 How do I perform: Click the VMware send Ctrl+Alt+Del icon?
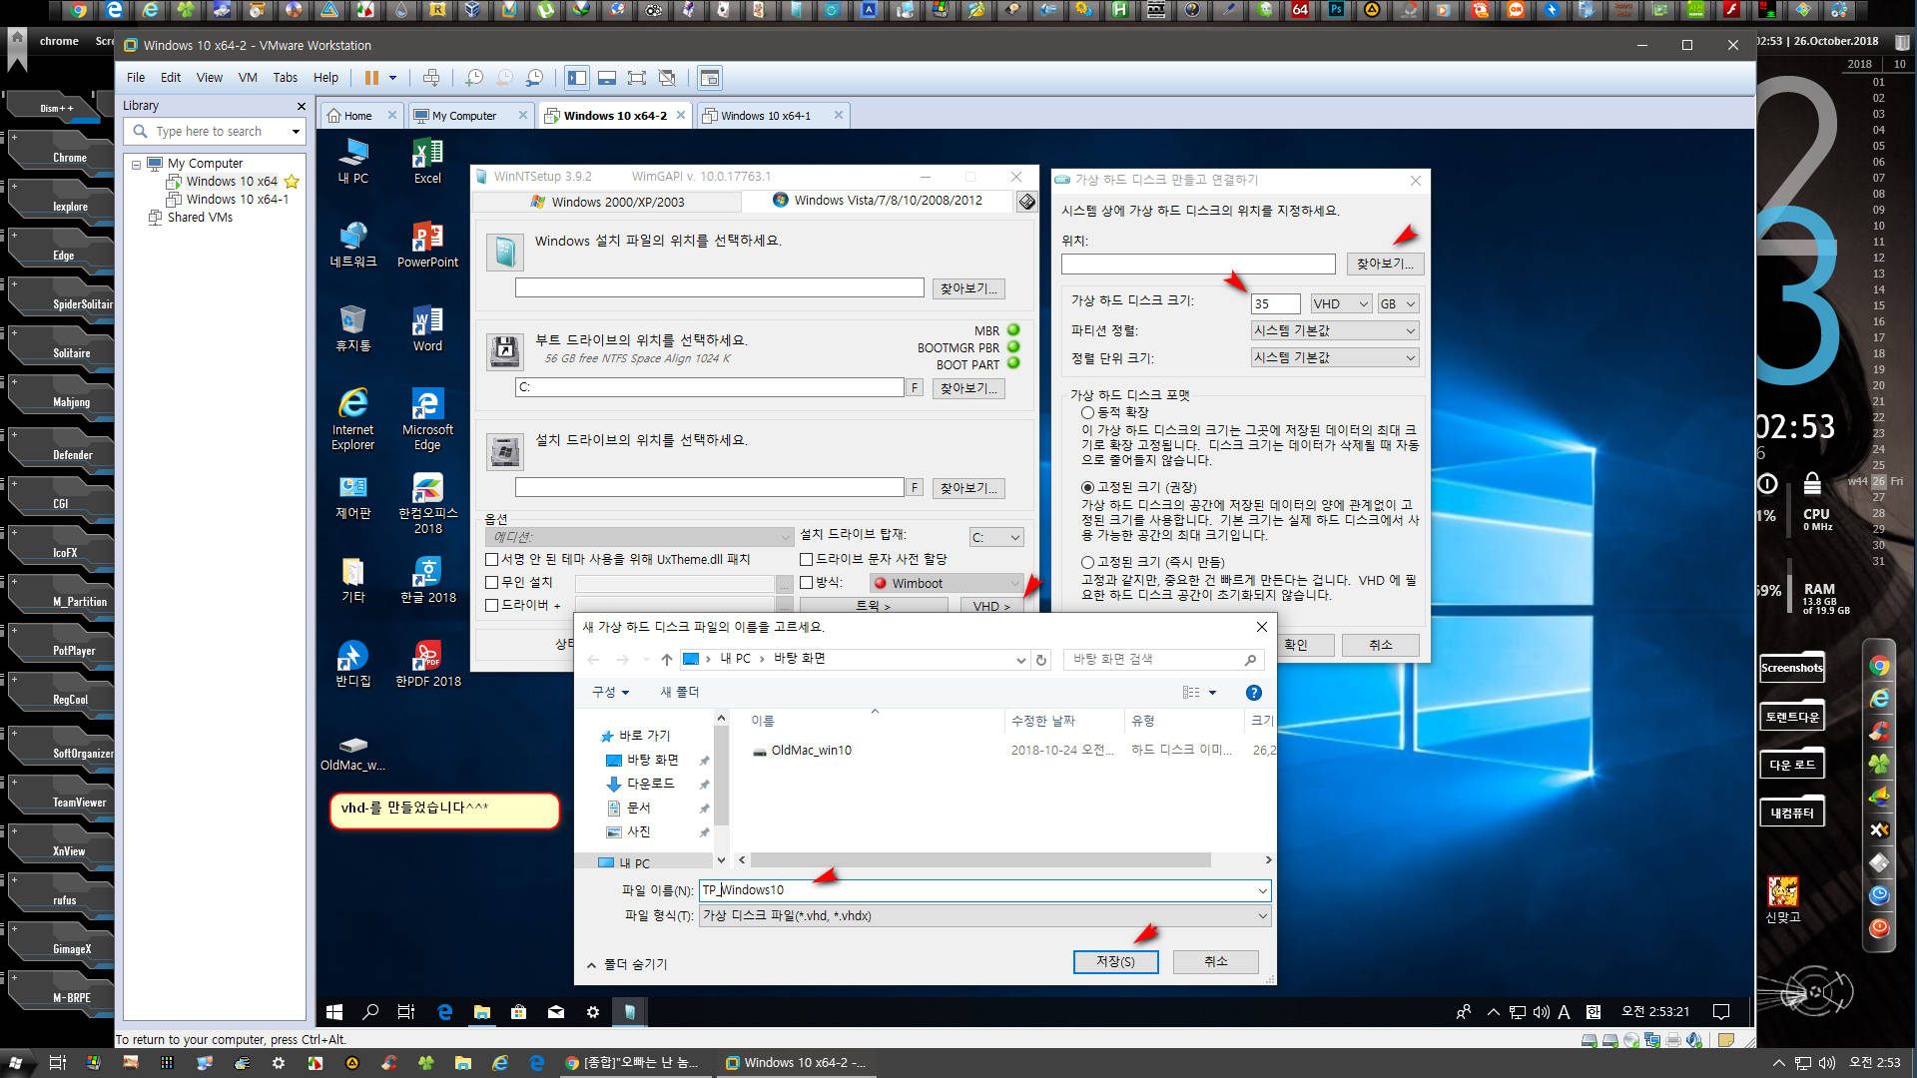(431, 78)
